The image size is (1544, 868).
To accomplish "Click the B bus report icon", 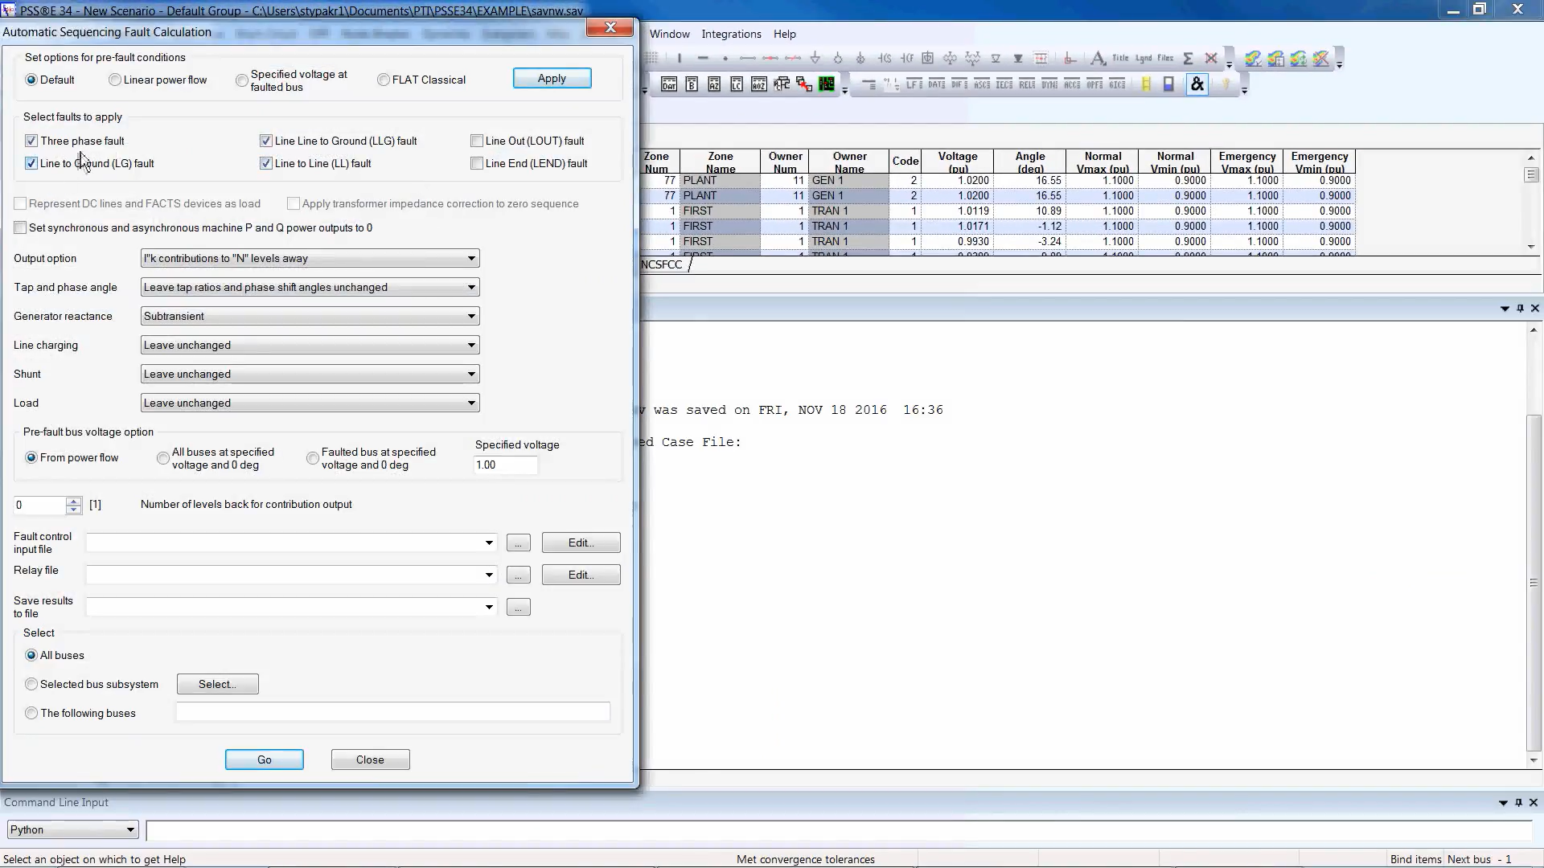I will (692, 84).
